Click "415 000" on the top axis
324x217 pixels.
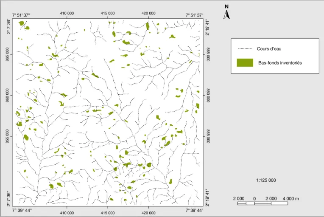(108, 13)
